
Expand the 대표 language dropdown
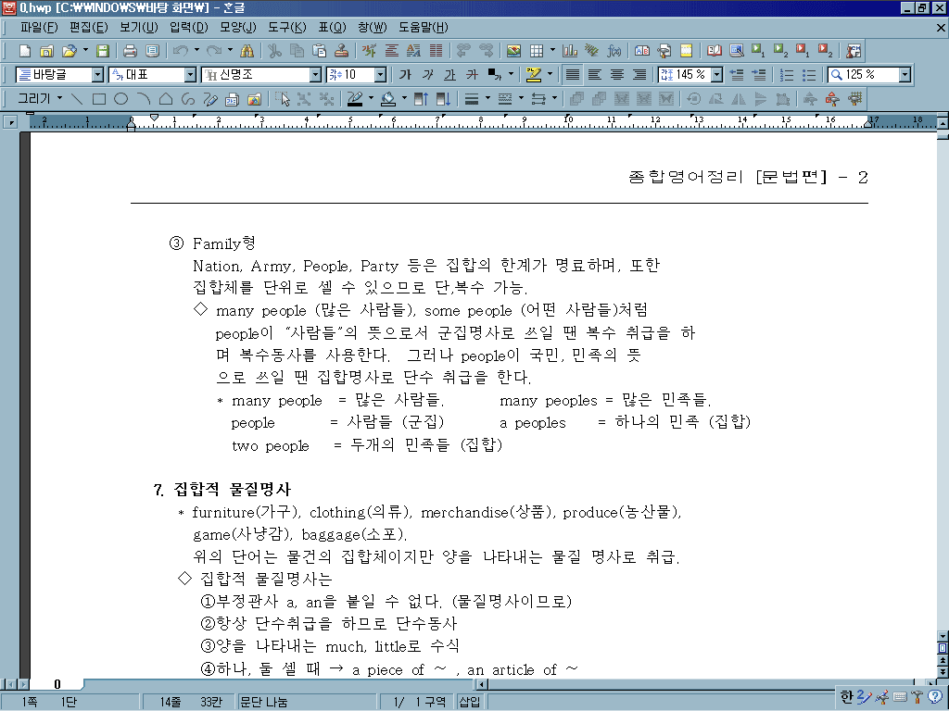click(191, 74)
